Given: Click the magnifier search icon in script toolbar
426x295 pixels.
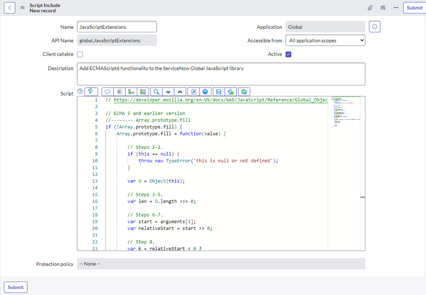Looking at the screenshot, I should click(x=156, y=92).
